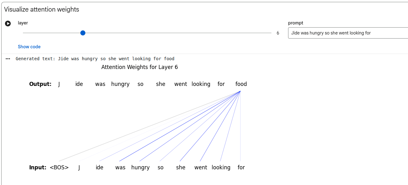
Task: Click the input token went
Action: tap(201, 167)
